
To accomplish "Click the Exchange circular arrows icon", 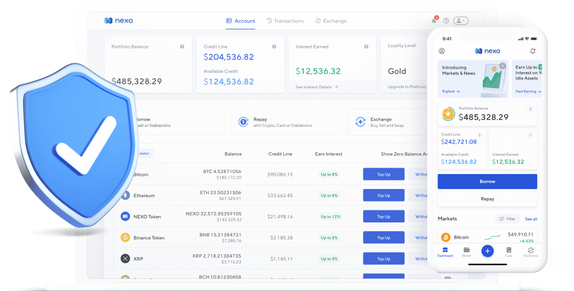I will [x=360, y=122].
